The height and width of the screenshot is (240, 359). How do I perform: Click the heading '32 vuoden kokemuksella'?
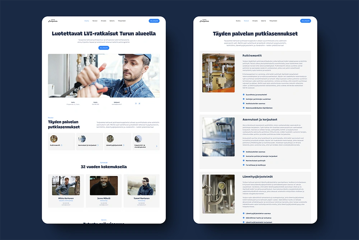[x=104, y=167]
